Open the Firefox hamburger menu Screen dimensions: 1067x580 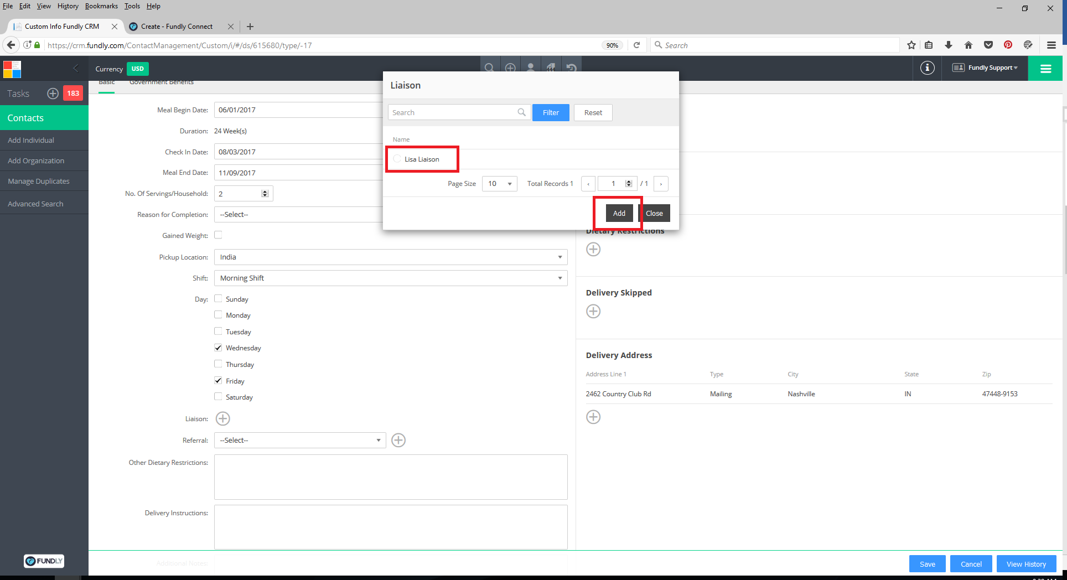pyautogui.click(x=1052, y=45)
